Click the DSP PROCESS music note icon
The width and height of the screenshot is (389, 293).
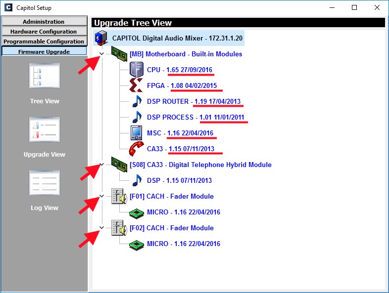click(137, 117)
